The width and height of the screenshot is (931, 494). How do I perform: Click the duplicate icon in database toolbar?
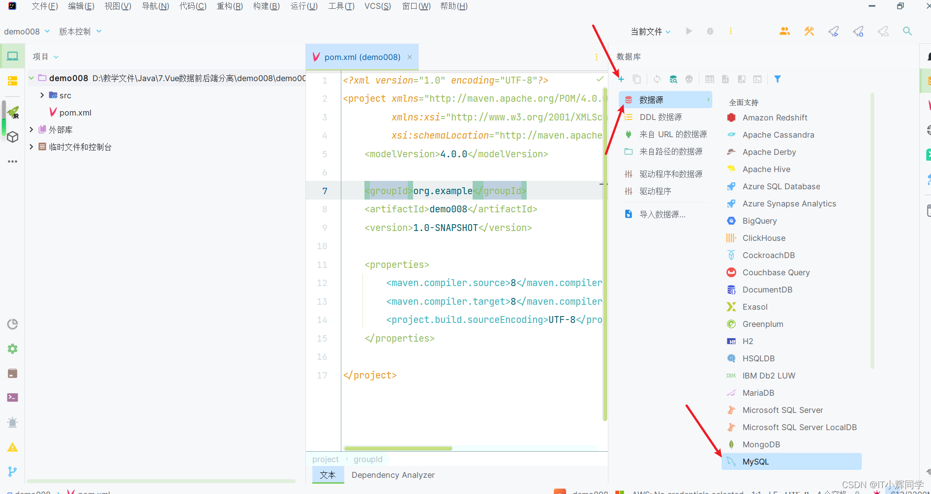pyautogui.click(x=636, y=79)
